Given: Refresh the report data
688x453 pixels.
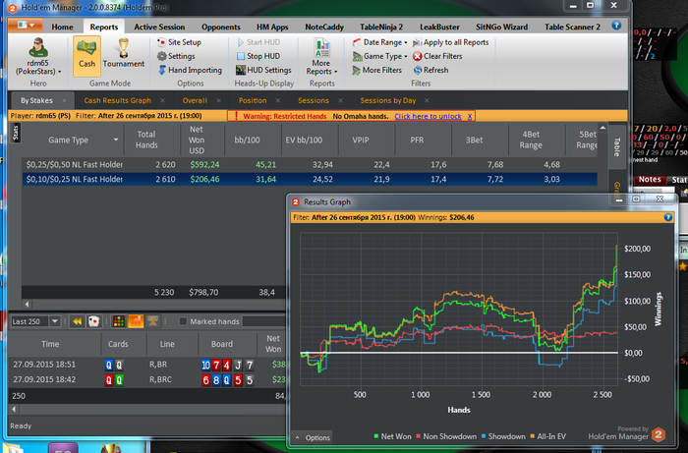Looking at the screenshot, I should point(430,70).
